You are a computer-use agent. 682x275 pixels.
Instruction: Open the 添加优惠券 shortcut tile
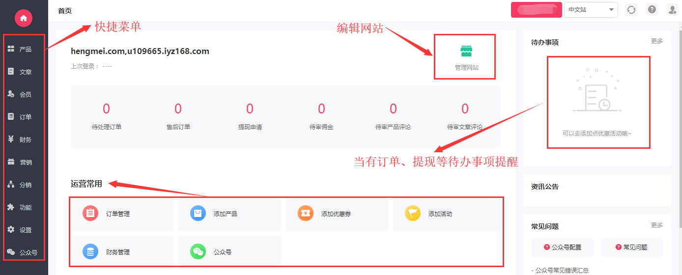[x=337, y=214]
